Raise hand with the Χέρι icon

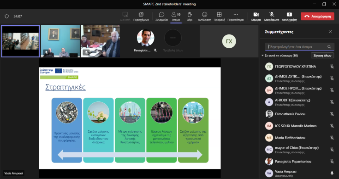[190, 17]
